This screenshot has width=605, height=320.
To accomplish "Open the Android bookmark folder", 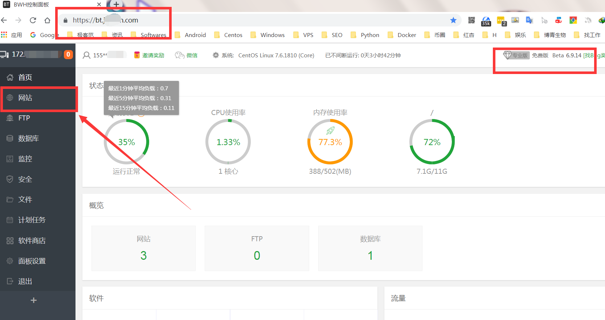I will (x=191, y=35).
